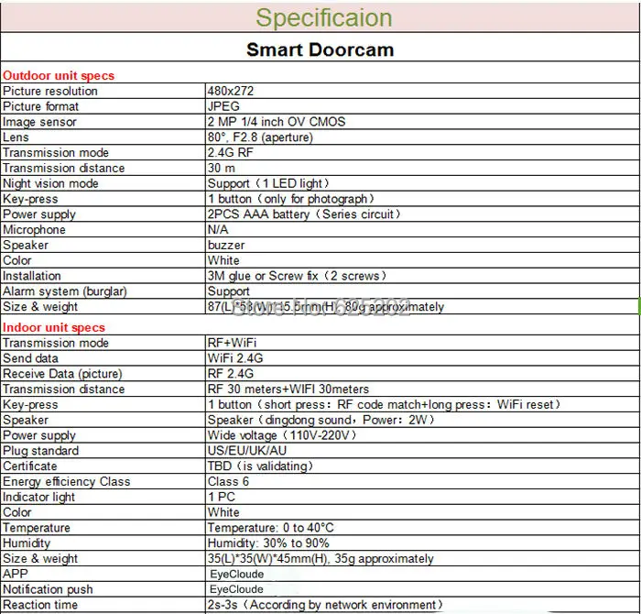Click the 'Microphone' label
641x614 pixels.
coord(34,230)
